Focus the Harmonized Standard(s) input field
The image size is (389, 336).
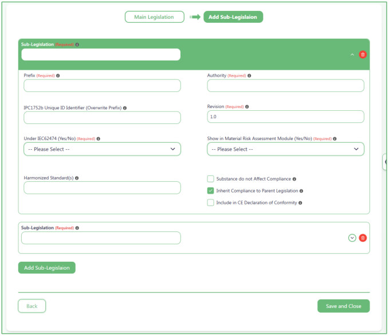[102, 187]
